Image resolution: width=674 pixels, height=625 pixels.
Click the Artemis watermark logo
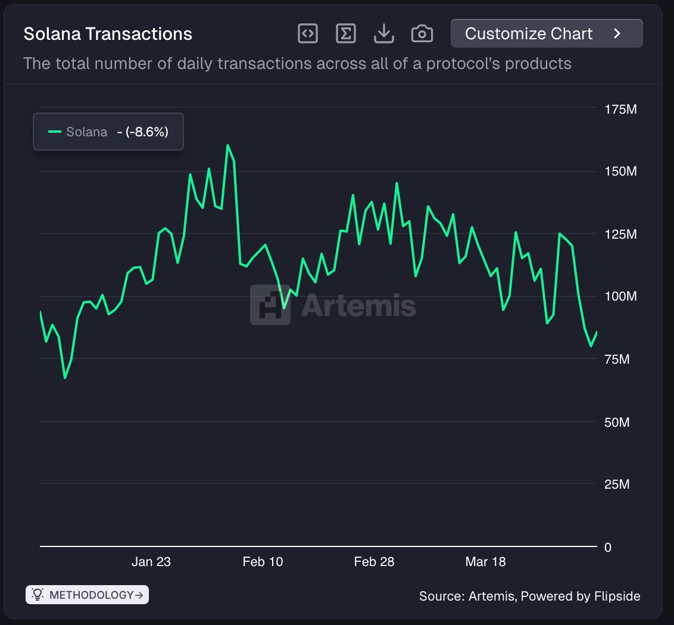270,305
